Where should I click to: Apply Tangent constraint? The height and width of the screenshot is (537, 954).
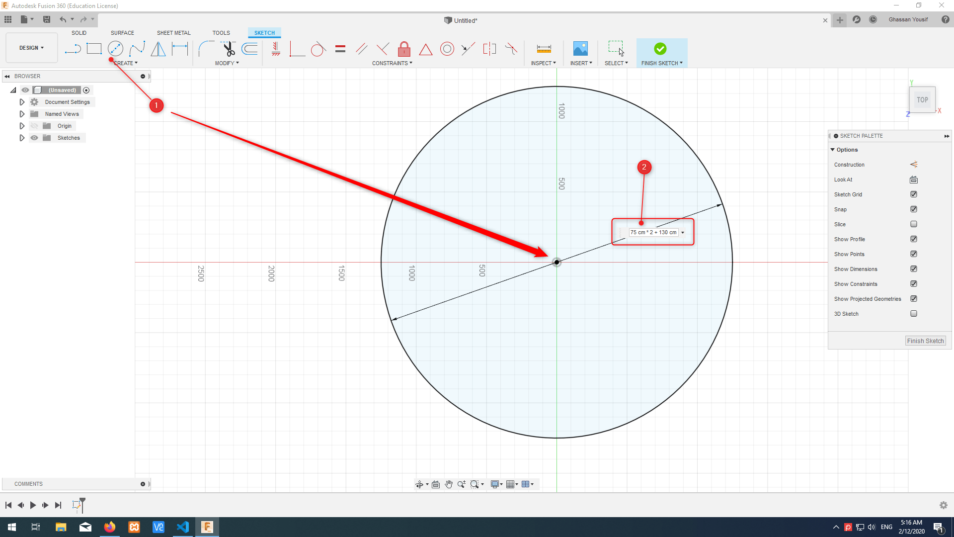318,49
